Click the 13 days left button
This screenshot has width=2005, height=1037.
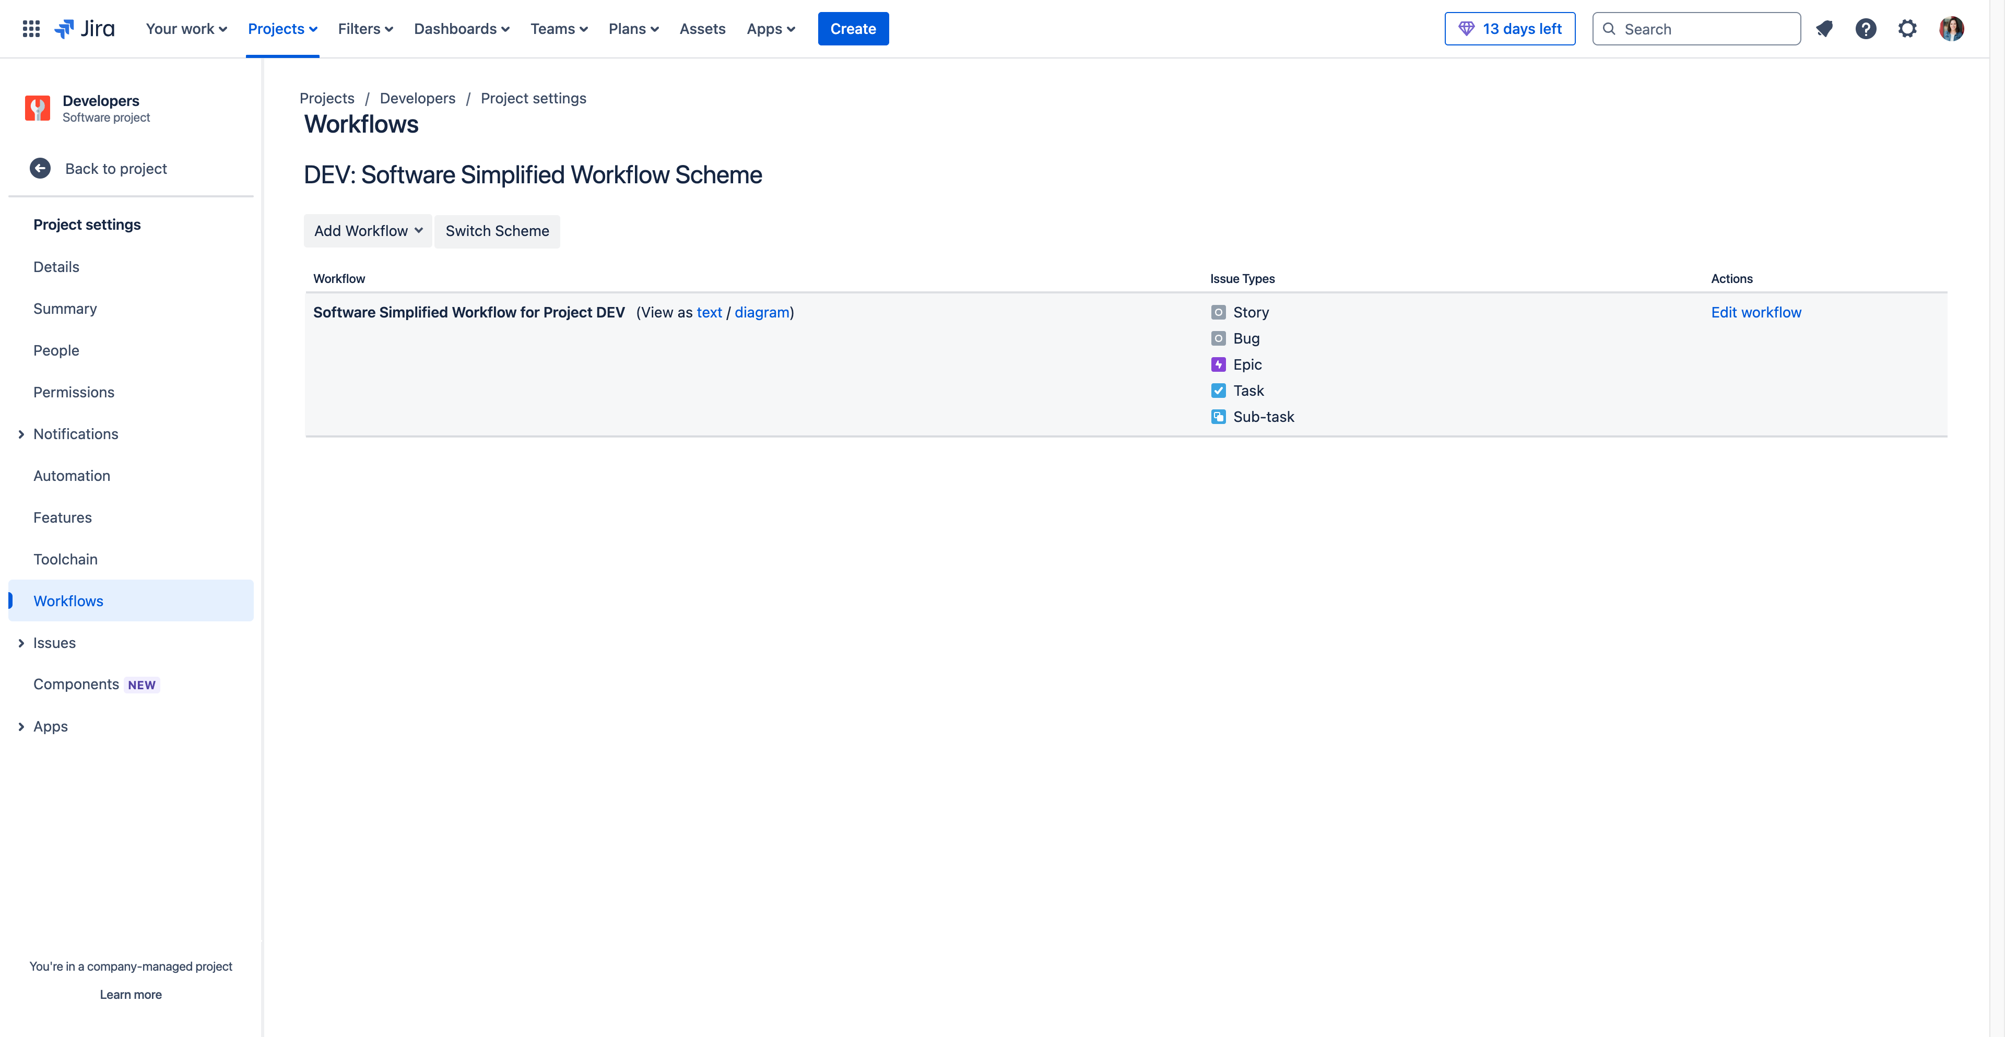1510,29
